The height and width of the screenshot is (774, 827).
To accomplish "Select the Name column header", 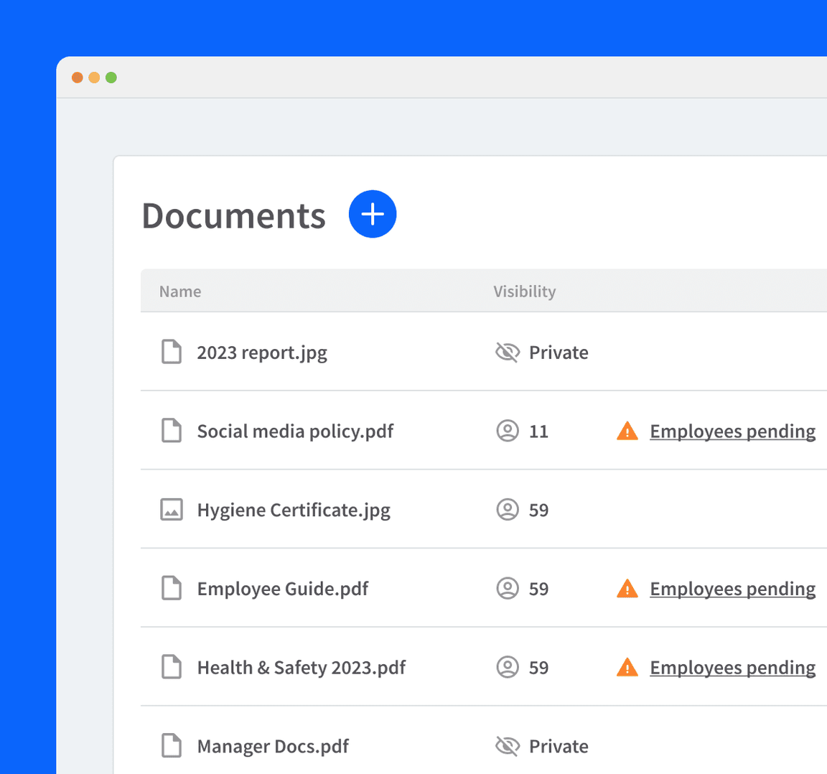I will point(179,291).
